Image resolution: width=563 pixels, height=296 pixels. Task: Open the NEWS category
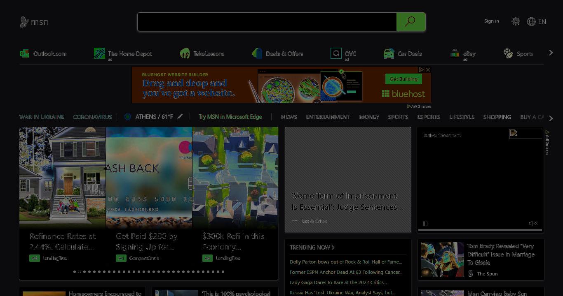(x=289, y=117)
